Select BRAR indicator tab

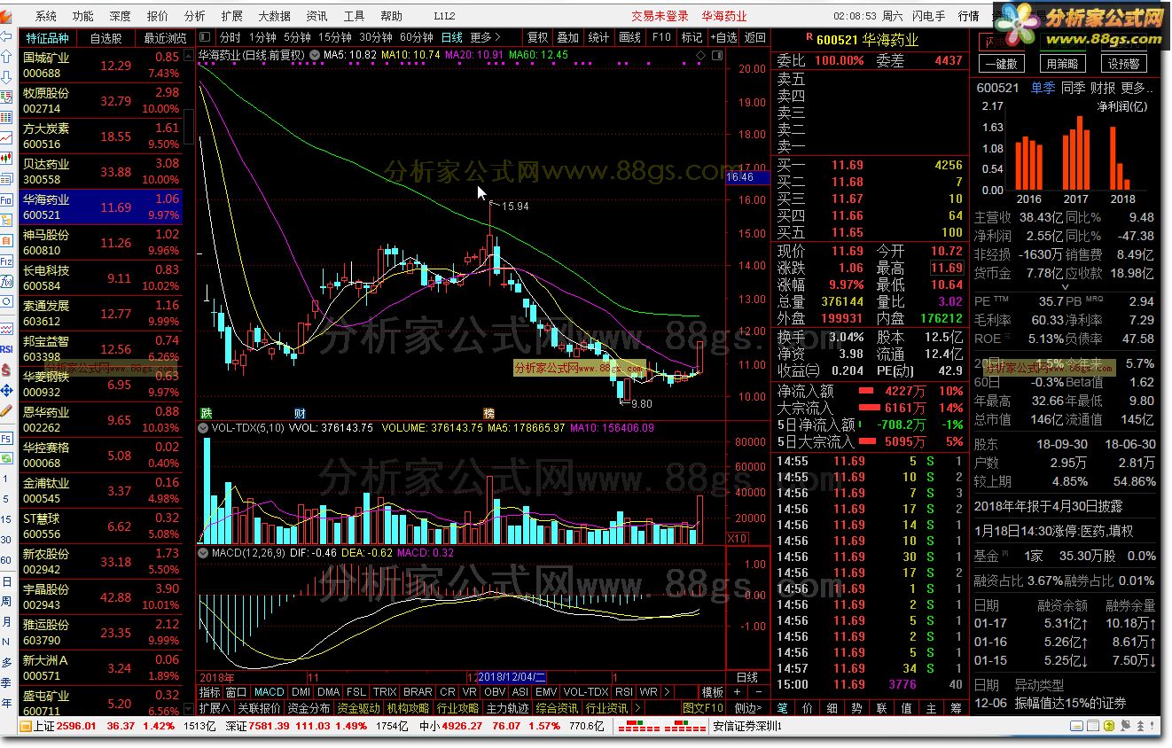pyautogui.click(x=418, y=692)
